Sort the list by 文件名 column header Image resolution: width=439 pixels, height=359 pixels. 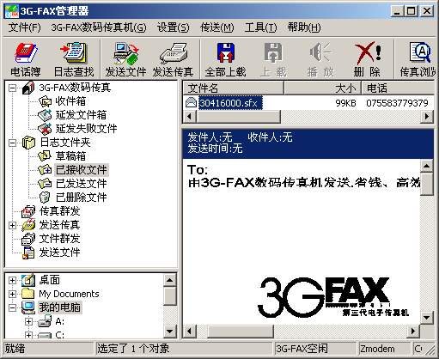(x=233, y=88)
